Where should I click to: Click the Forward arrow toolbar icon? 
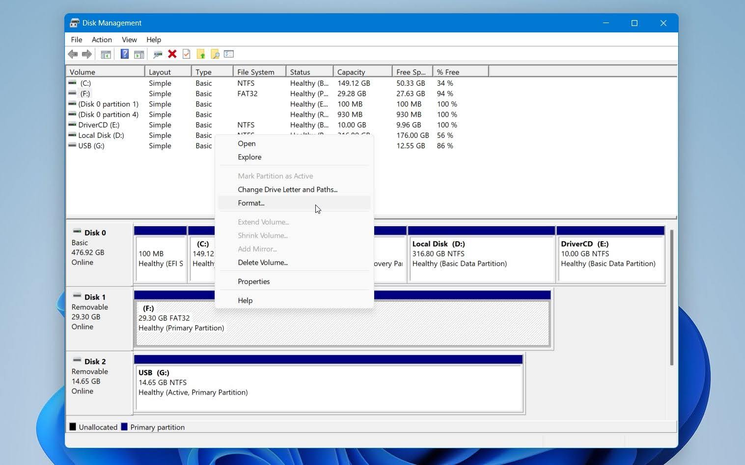tap(87, 54)
